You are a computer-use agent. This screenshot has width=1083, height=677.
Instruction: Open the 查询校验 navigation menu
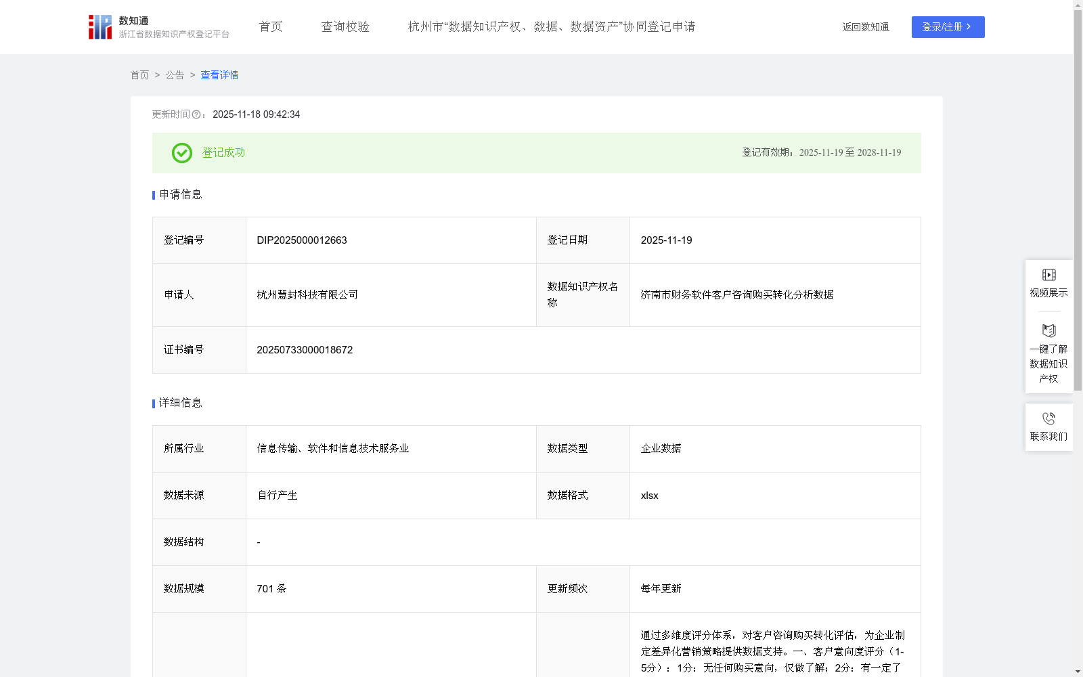click(x=345, y=26)
